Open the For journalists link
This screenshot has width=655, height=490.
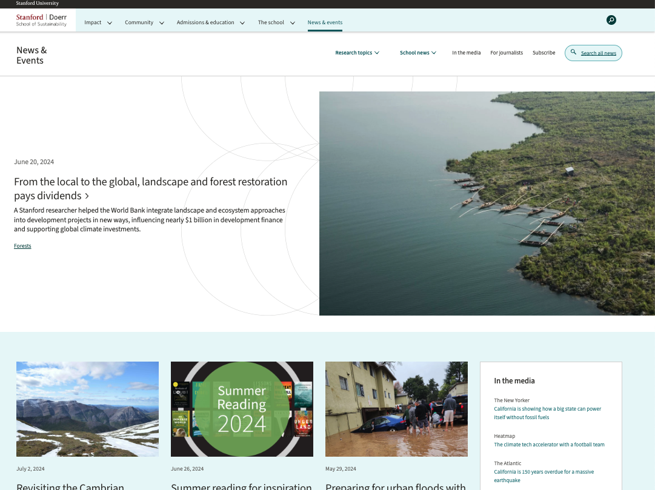click(507, 53)
